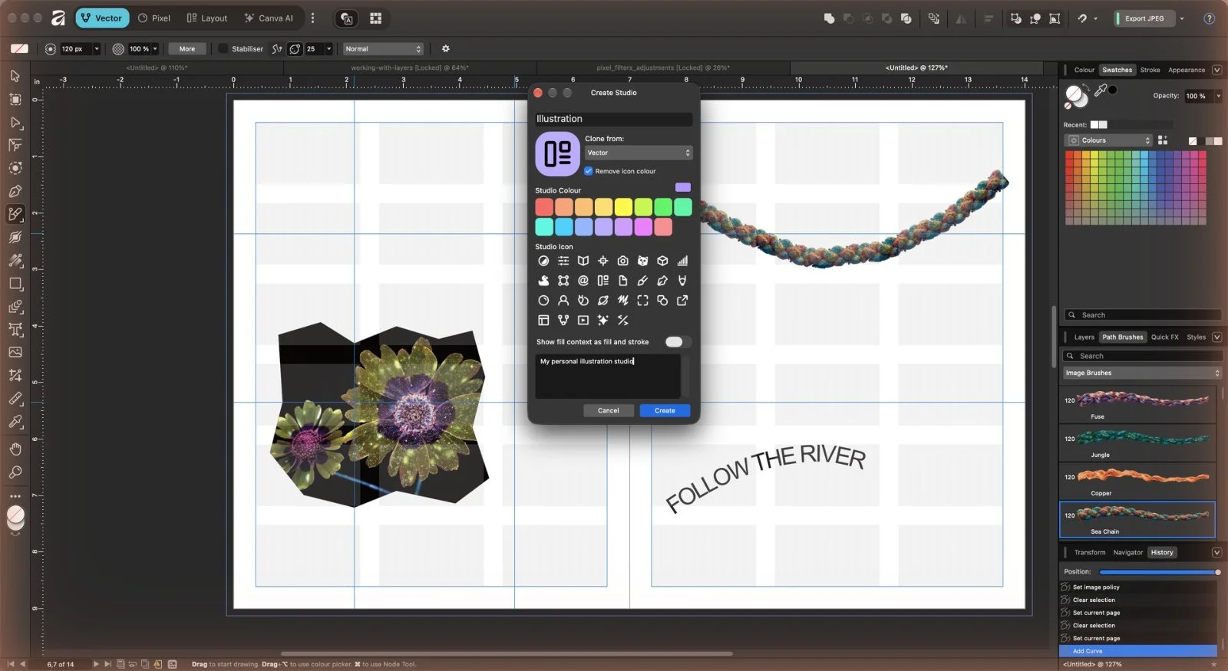Screen dimensions: 1228x671
Task: Select the Copper image brush
Action: (1137, 482)
